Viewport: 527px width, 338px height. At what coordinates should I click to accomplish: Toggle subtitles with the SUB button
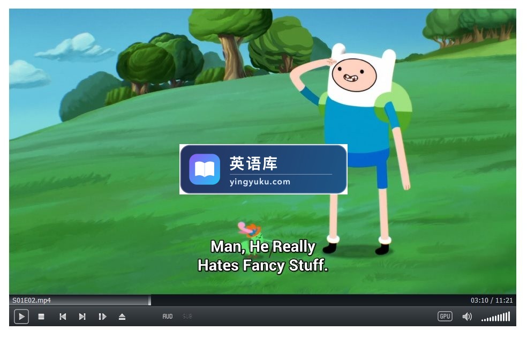(187, 317)
